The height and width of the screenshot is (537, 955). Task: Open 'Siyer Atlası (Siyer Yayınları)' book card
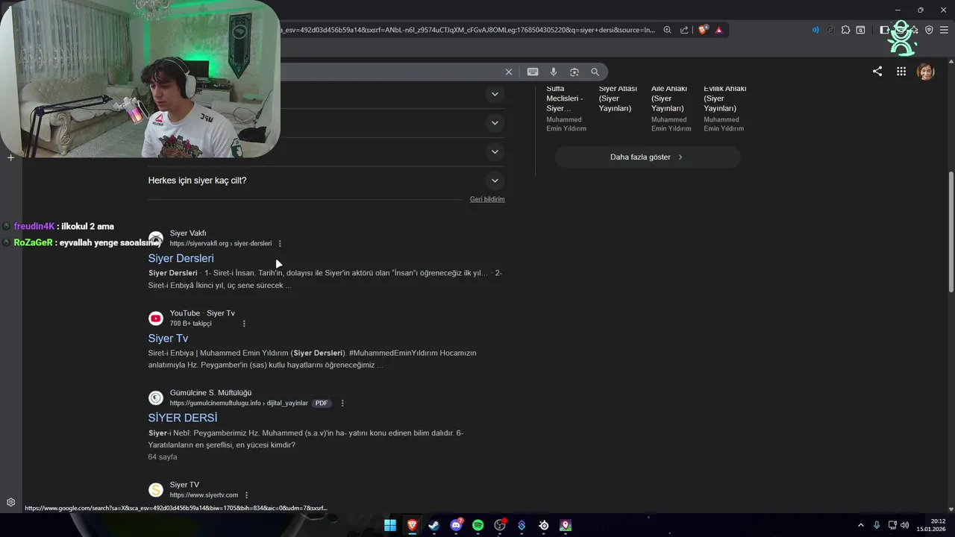[x=618, y=98]
